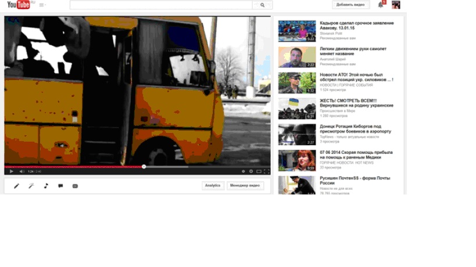Open the subtitles CC tool below the video
This screenshot has width=476, height=267.
75,186
